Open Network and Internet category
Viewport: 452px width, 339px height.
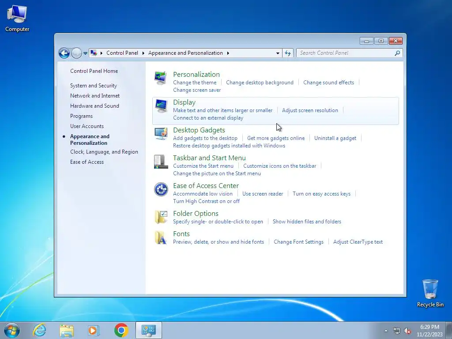[x=95, y=96]
